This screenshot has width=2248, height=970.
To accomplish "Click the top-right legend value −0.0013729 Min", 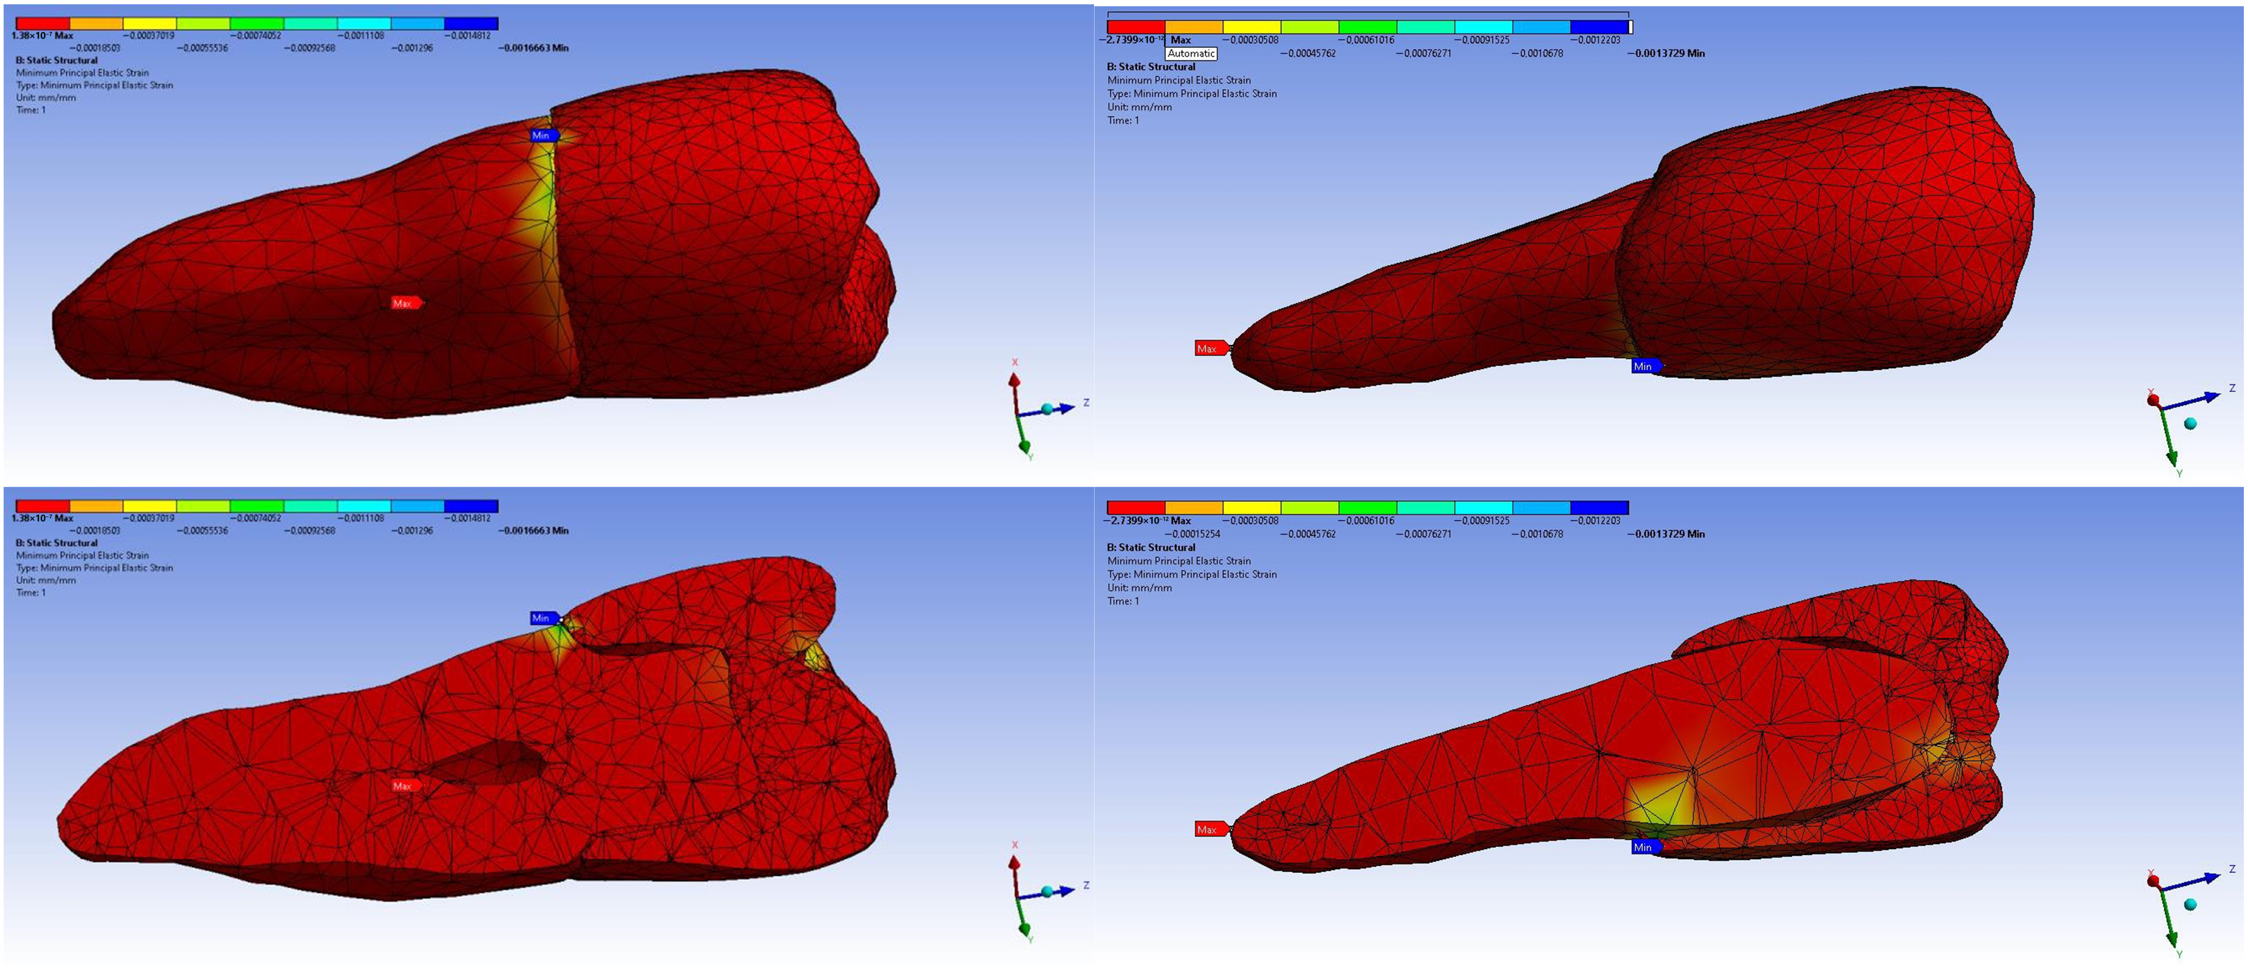I will point(1665,53).
